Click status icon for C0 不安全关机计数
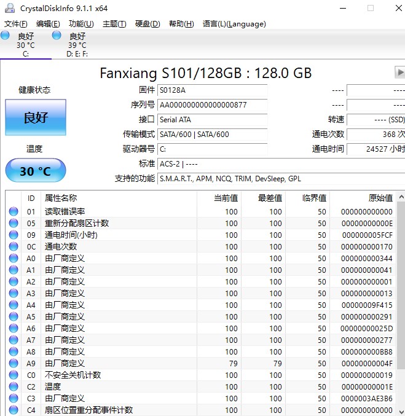405x416 pixels. coord(14,375)
